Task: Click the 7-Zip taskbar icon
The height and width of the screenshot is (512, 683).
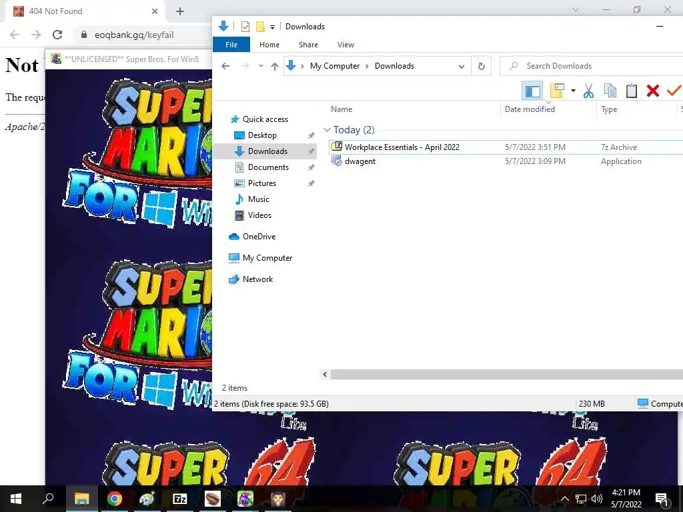Action: click(180, 499)
